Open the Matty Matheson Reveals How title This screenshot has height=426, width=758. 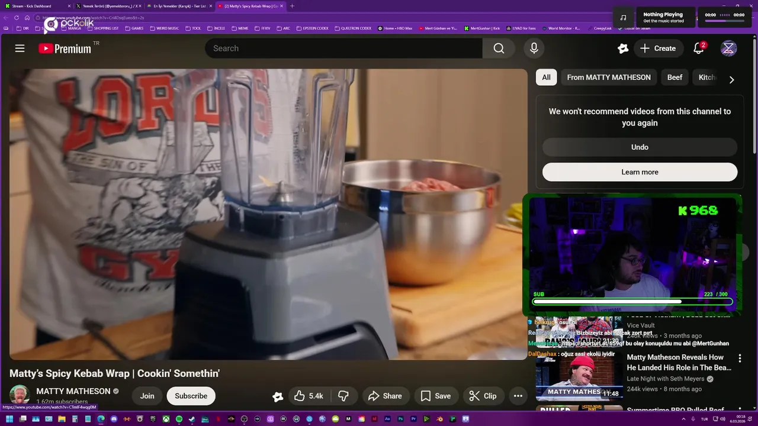[679, 362]
